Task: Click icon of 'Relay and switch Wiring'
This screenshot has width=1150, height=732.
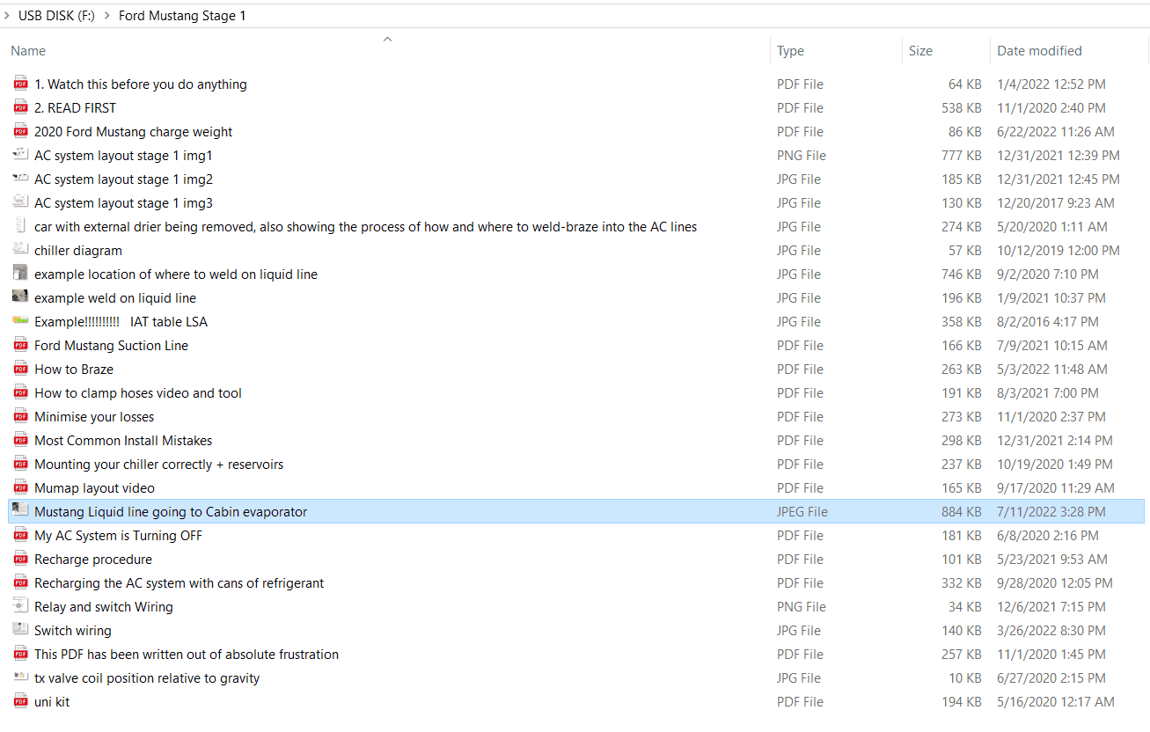Action: click(20, 606)
